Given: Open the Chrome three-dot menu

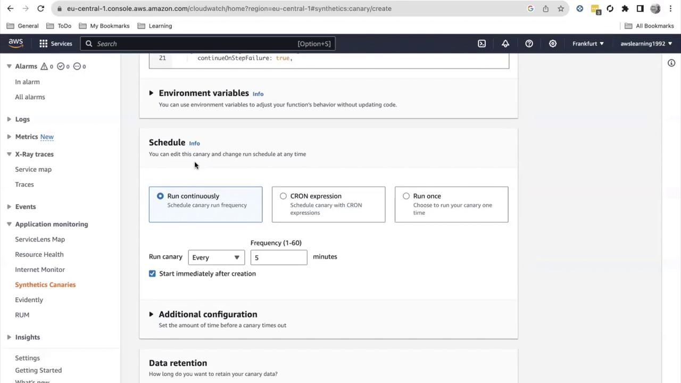Looking at the screenshot, I should pos(670,9).
